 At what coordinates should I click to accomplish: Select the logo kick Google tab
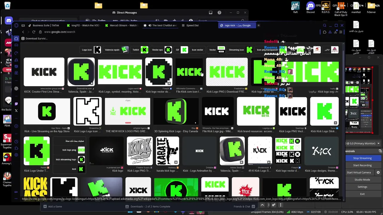pos(236,25)
